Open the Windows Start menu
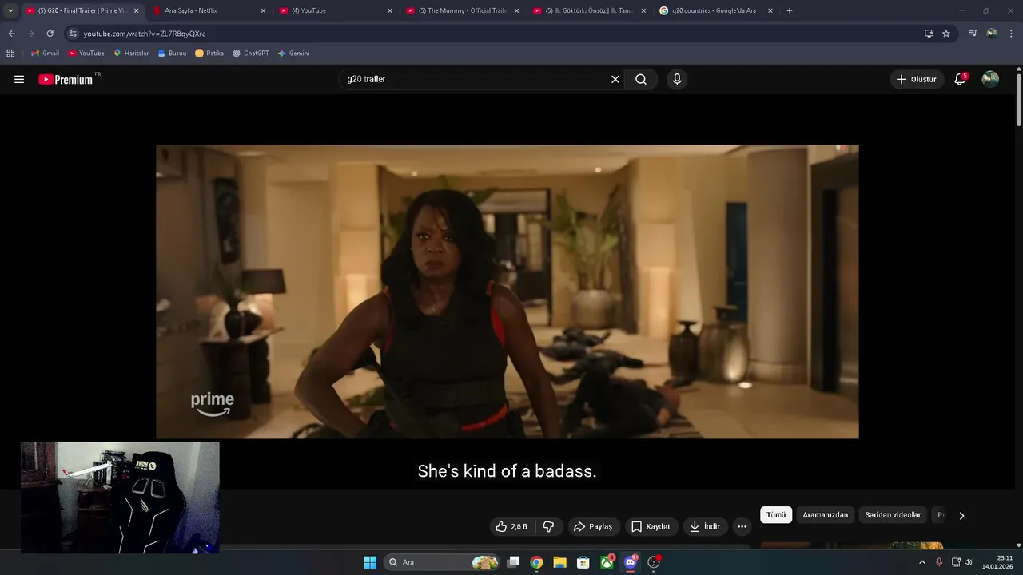Viewport: 1023px width, 575px height. pos(370,562)
